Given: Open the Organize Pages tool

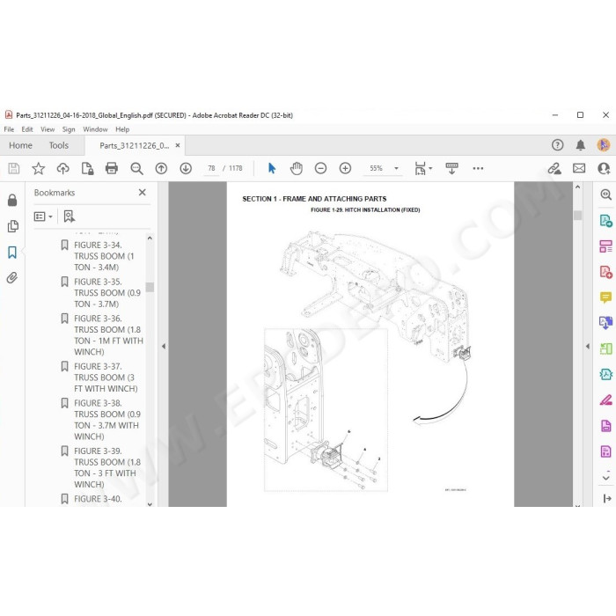Looking at the screenshot, I should point(605,246).
